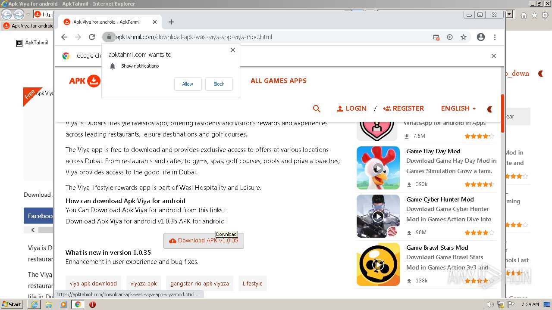Toggle dark mode with the moon icon
Screen dimensions: 552x310
pos(490,109)
